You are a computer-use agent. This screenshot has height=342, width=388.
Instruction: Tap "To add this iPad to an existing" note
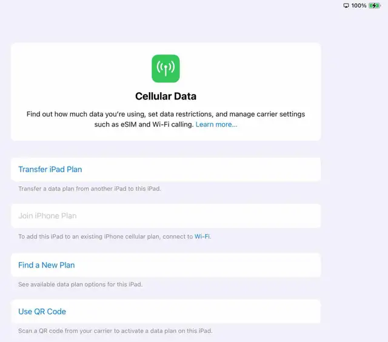tap(115, 236)
